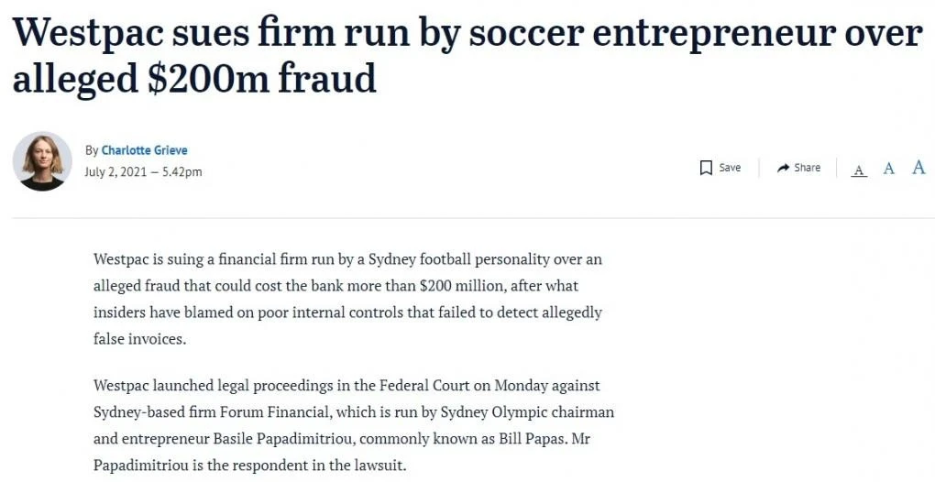935x482 pixels.
Task: Select the largest font size A
Action: coord(918,167)
